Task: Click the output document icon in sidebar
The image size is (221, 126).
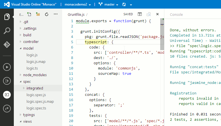Action: pyautogui.click(x=7, y=81)
